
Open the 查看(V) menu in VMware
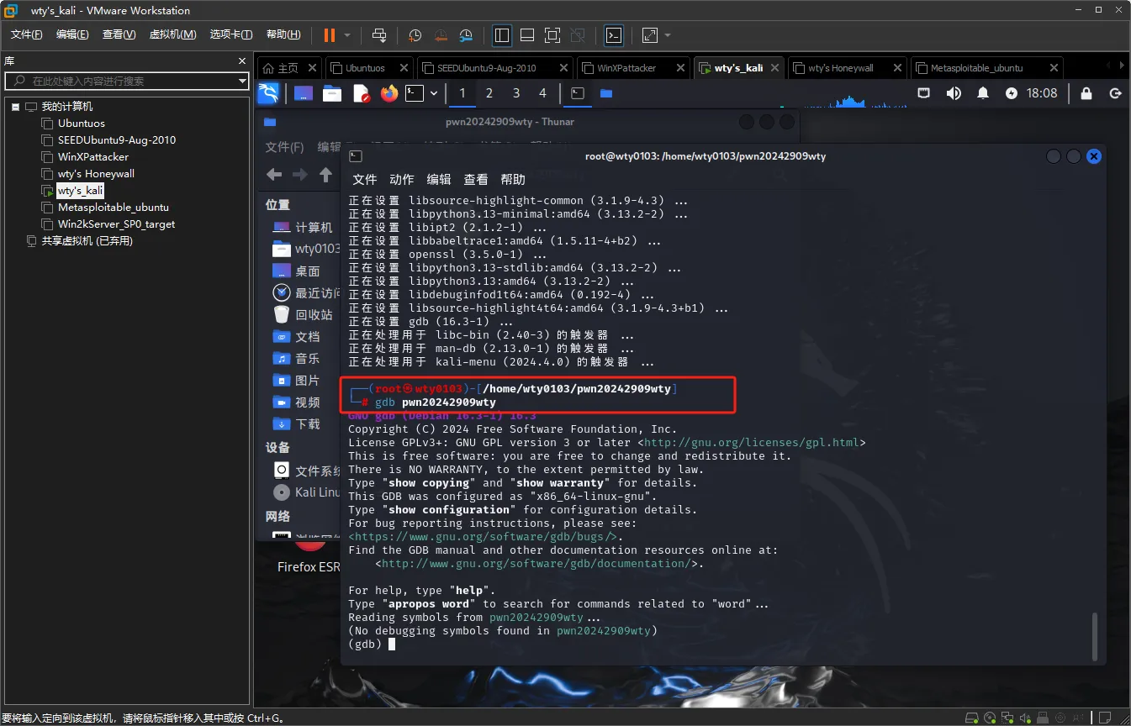click(x=119, y=34)
